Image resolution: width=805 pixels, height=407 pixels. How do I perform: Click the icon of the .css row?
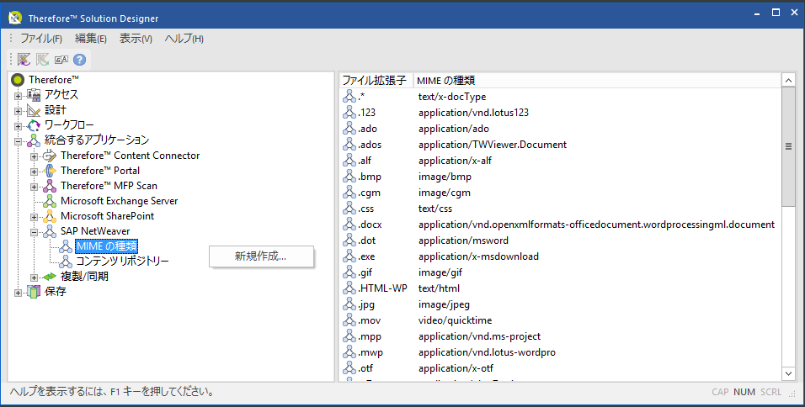click(349, 209)
